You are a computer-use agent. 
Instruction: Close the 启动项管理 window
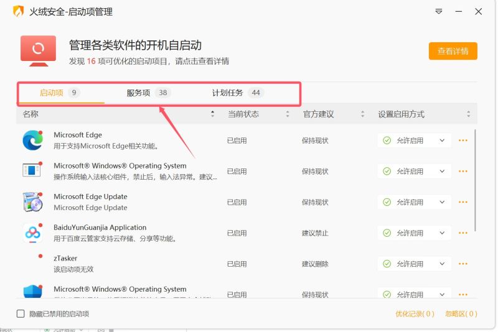click(478, 12)
